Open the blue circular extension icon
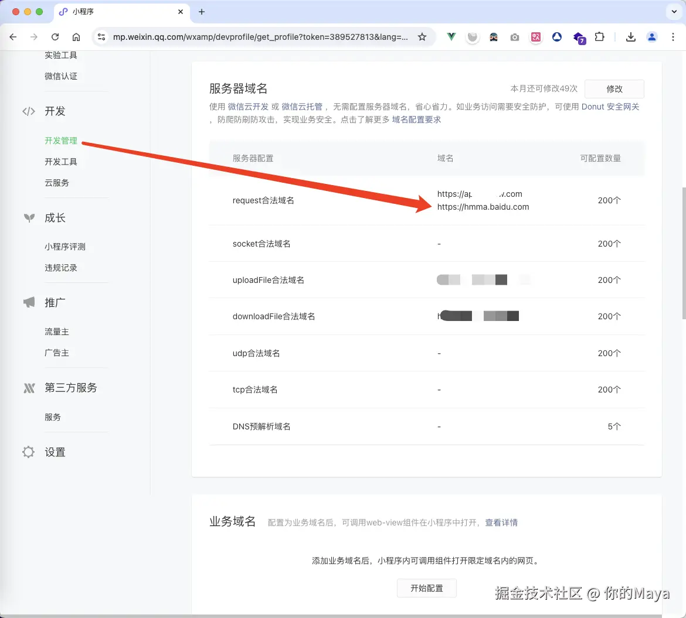686x618 pixels. [556, 37]
